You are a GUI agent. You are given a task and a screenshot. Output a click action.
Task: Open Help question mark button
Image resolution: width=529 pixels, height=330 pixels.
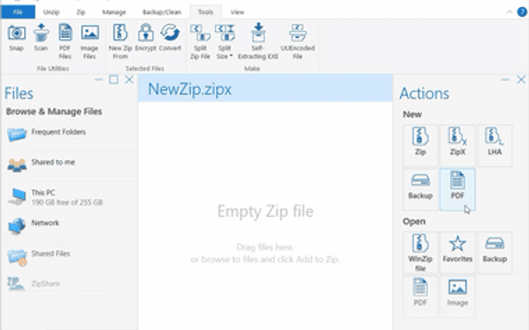pyautogui.click(x=522, y=12)
